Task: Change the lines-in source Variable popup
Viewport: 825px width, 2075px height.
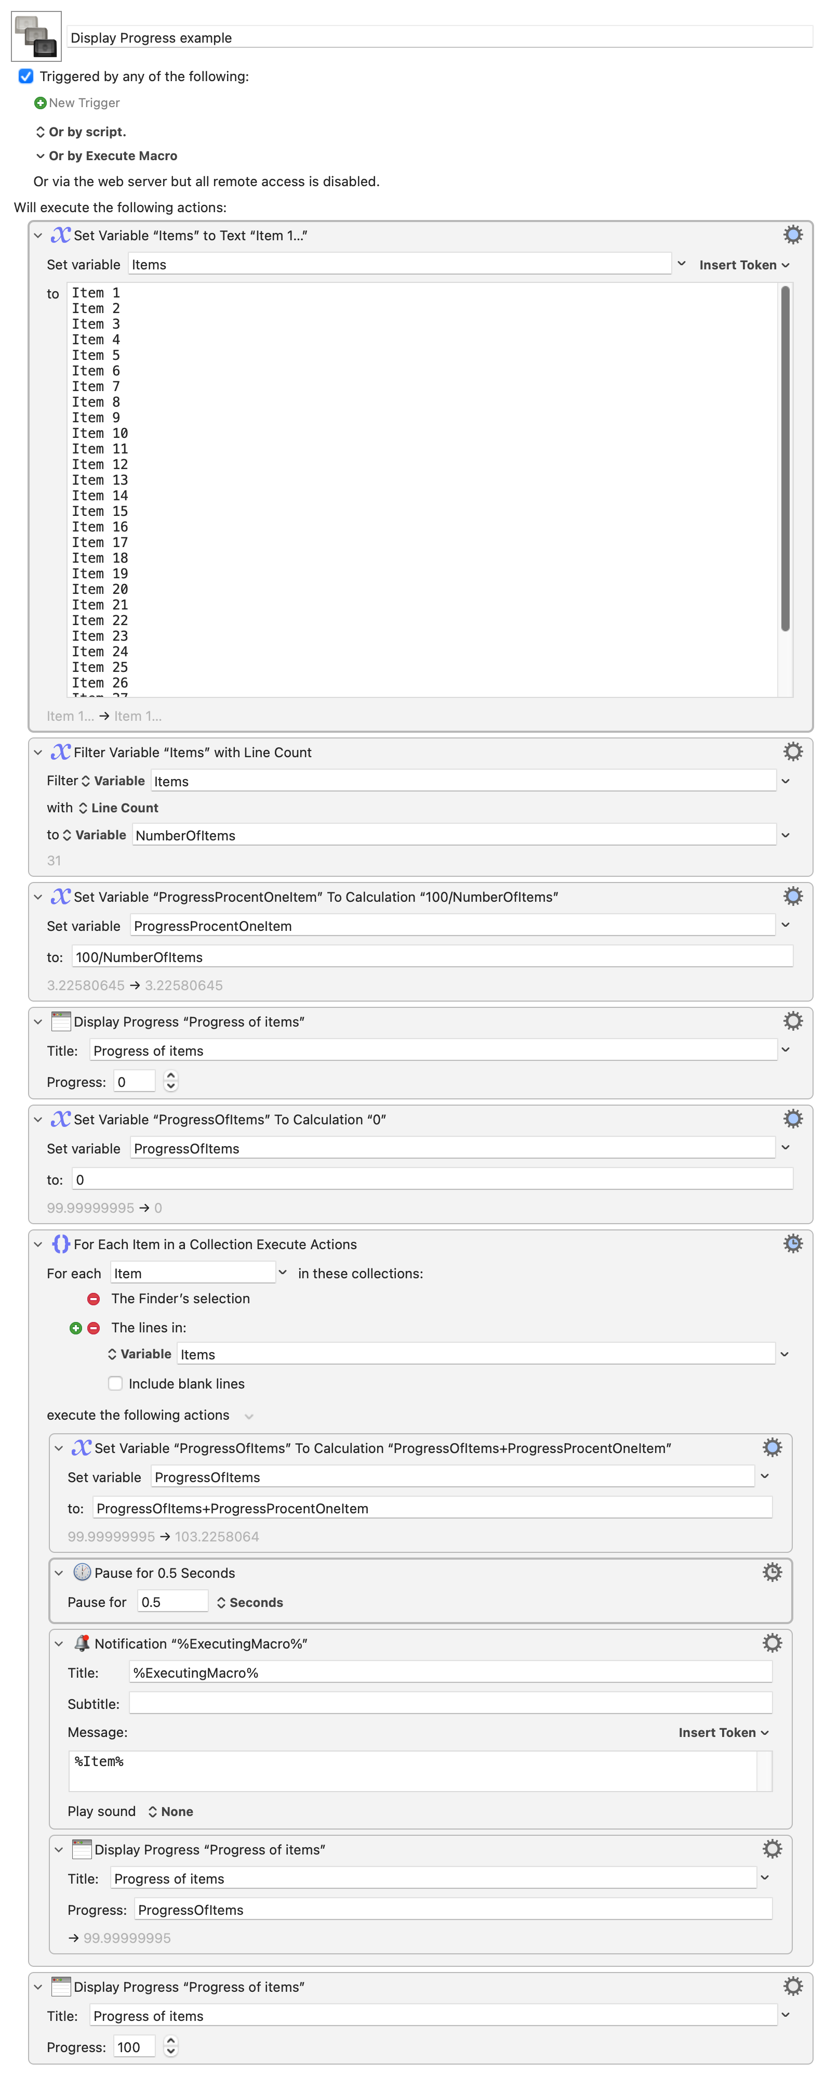Action: (x=139, y=1354)
